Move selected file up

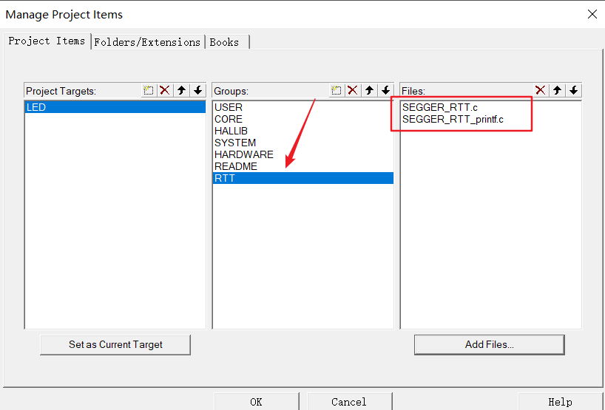click(x=557, y=91)
